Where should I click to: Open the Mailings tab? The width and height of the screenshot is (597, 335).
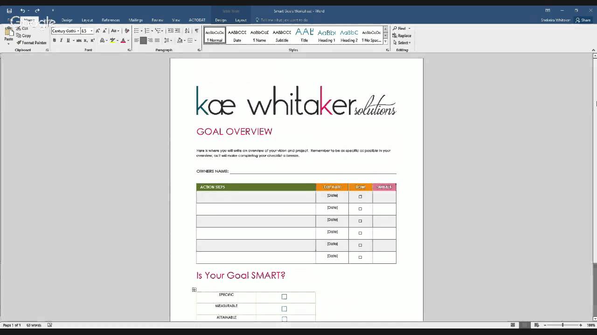(x=136, y=20)
